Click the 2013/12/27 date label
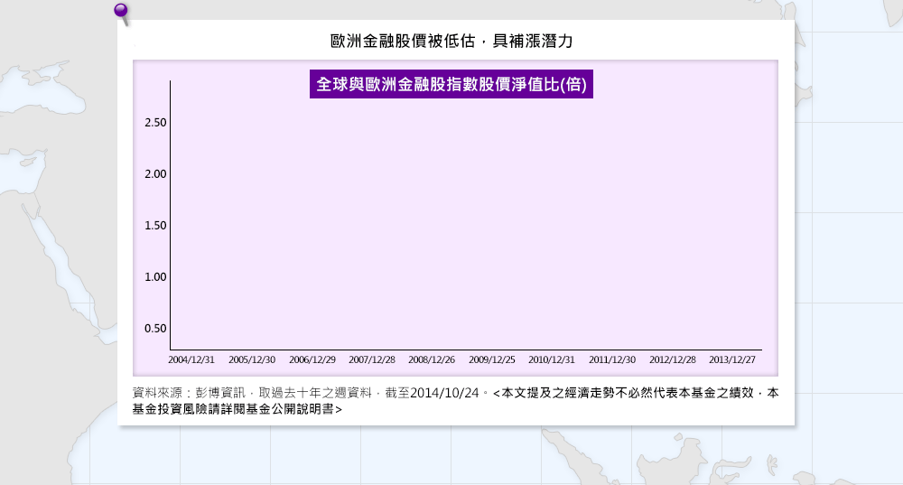 [732, 359]
